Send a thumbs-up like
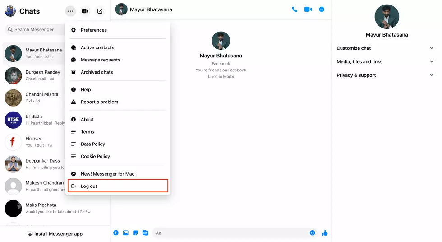The width and height of the screenshot is (442, 242). [x=325, y=233]
